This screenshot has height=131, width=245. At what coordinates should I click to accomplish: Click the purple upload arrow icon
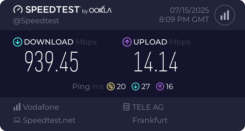click(x=127, y=42)
